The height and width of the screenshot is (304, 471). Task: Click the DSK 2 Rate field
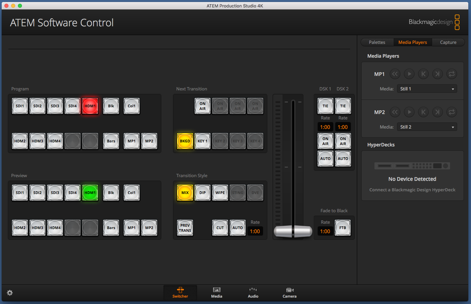click(343, 127)
